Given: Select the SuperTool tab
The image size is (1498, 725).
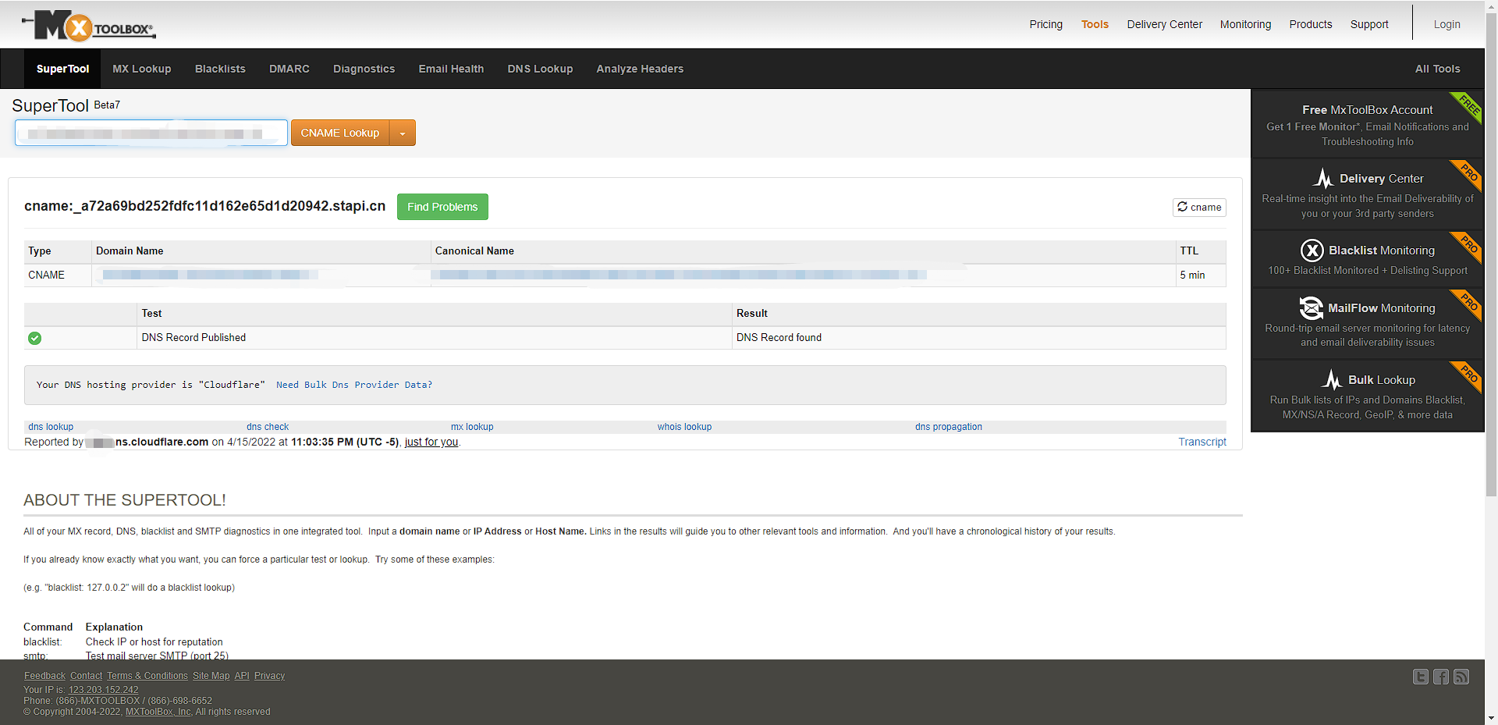Looking at the screenshot, I should pyautogui.click(x=62, y=69).
